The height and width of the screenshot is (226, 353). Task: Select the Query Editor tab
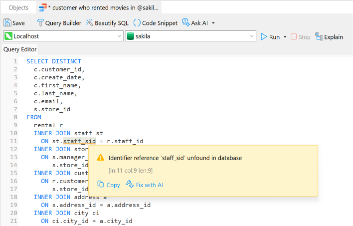coord(20,49)
